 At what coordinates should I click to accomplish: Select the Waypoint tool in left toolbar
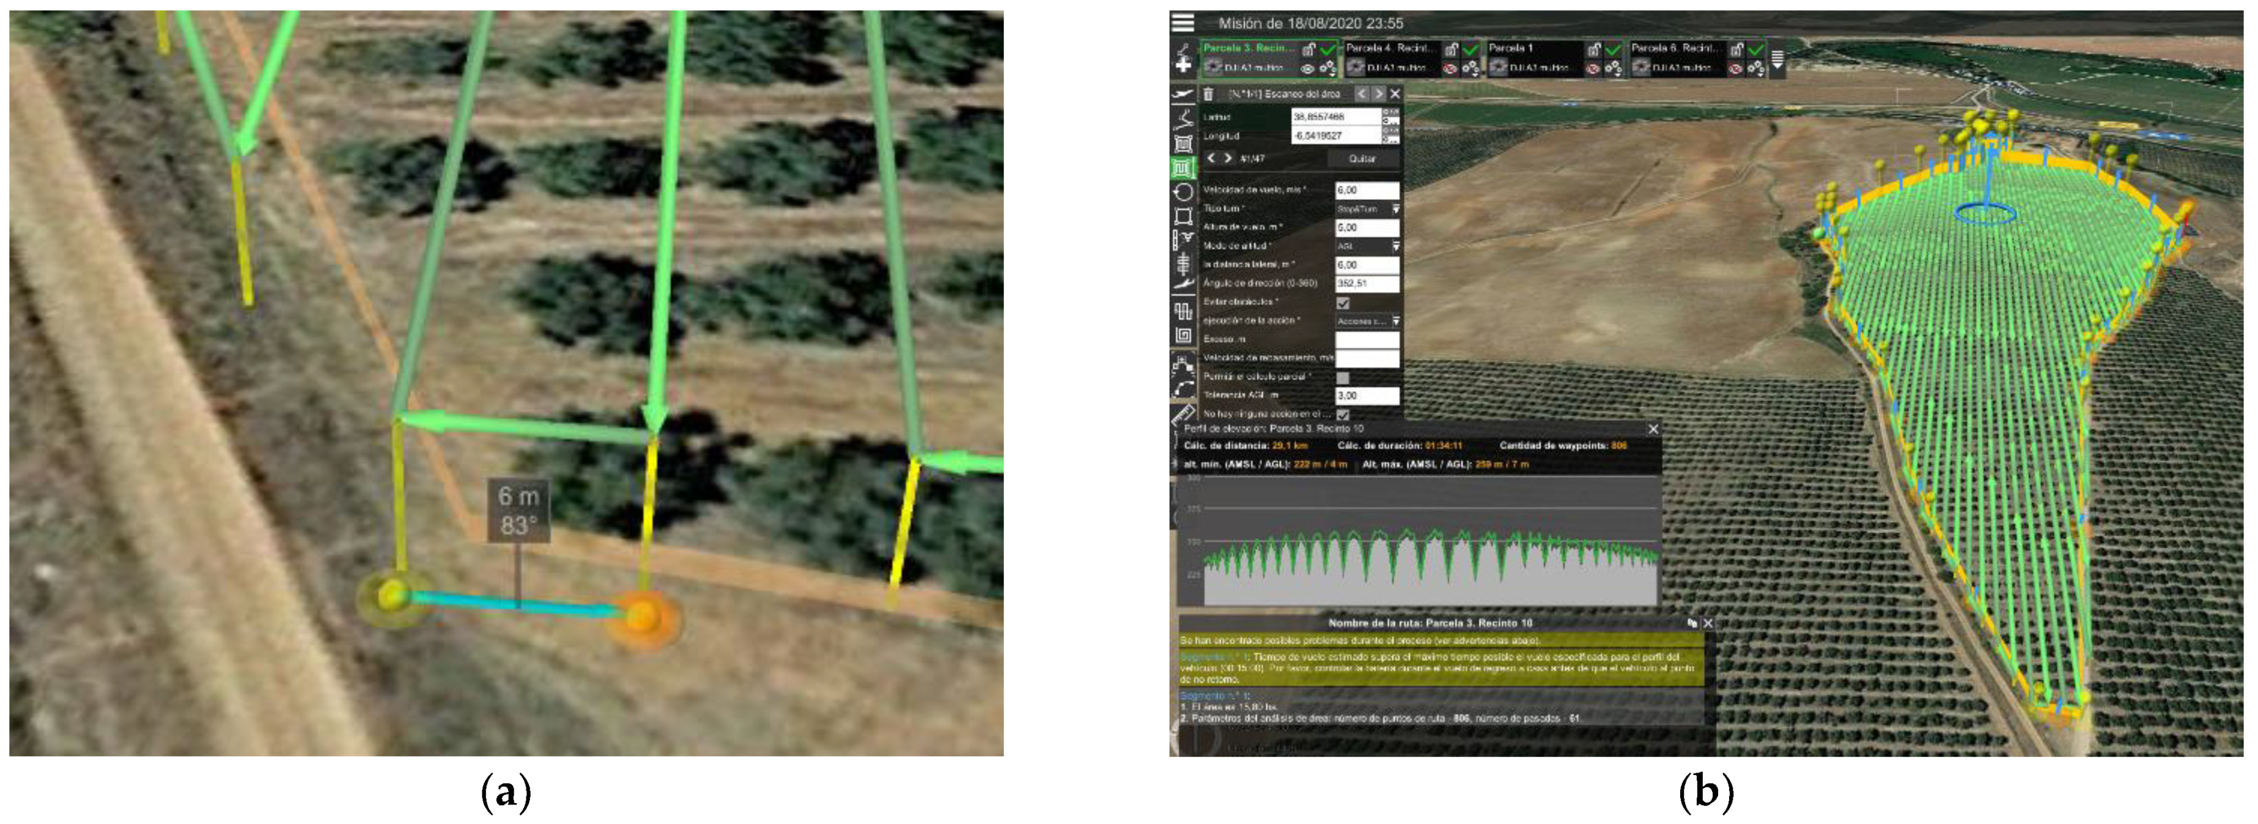coord(1183,119)
